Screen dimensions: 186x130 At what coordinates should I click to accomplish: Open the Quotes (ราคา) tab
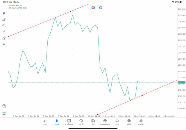pyautogui.click(x=45, y=122)
